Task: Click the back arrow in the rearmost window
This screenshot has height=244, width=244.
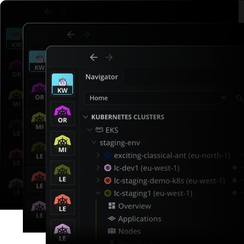Action: (48, 11)
